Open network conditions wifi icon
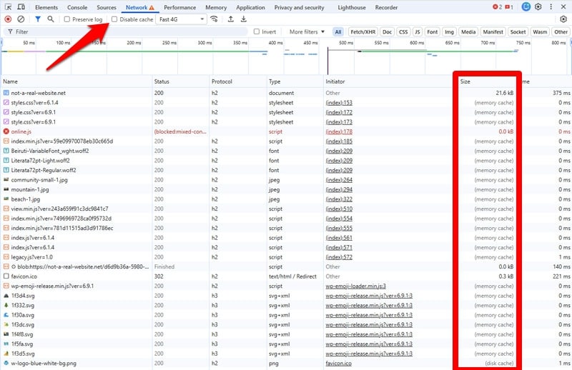Image resolution: width=572 pixels, height=370 pixels. [x=214, y=19]
